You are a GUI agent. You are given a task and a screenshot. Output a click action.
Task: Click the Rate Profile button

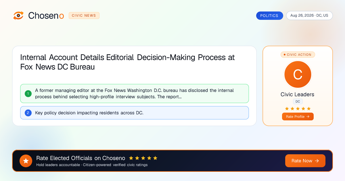(x=298, y=116)
